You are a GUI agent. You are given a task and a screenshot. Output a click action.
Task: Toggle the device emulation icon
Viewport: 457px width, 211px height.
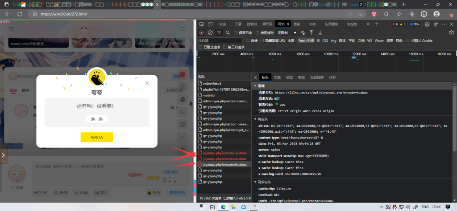(210, 24)
